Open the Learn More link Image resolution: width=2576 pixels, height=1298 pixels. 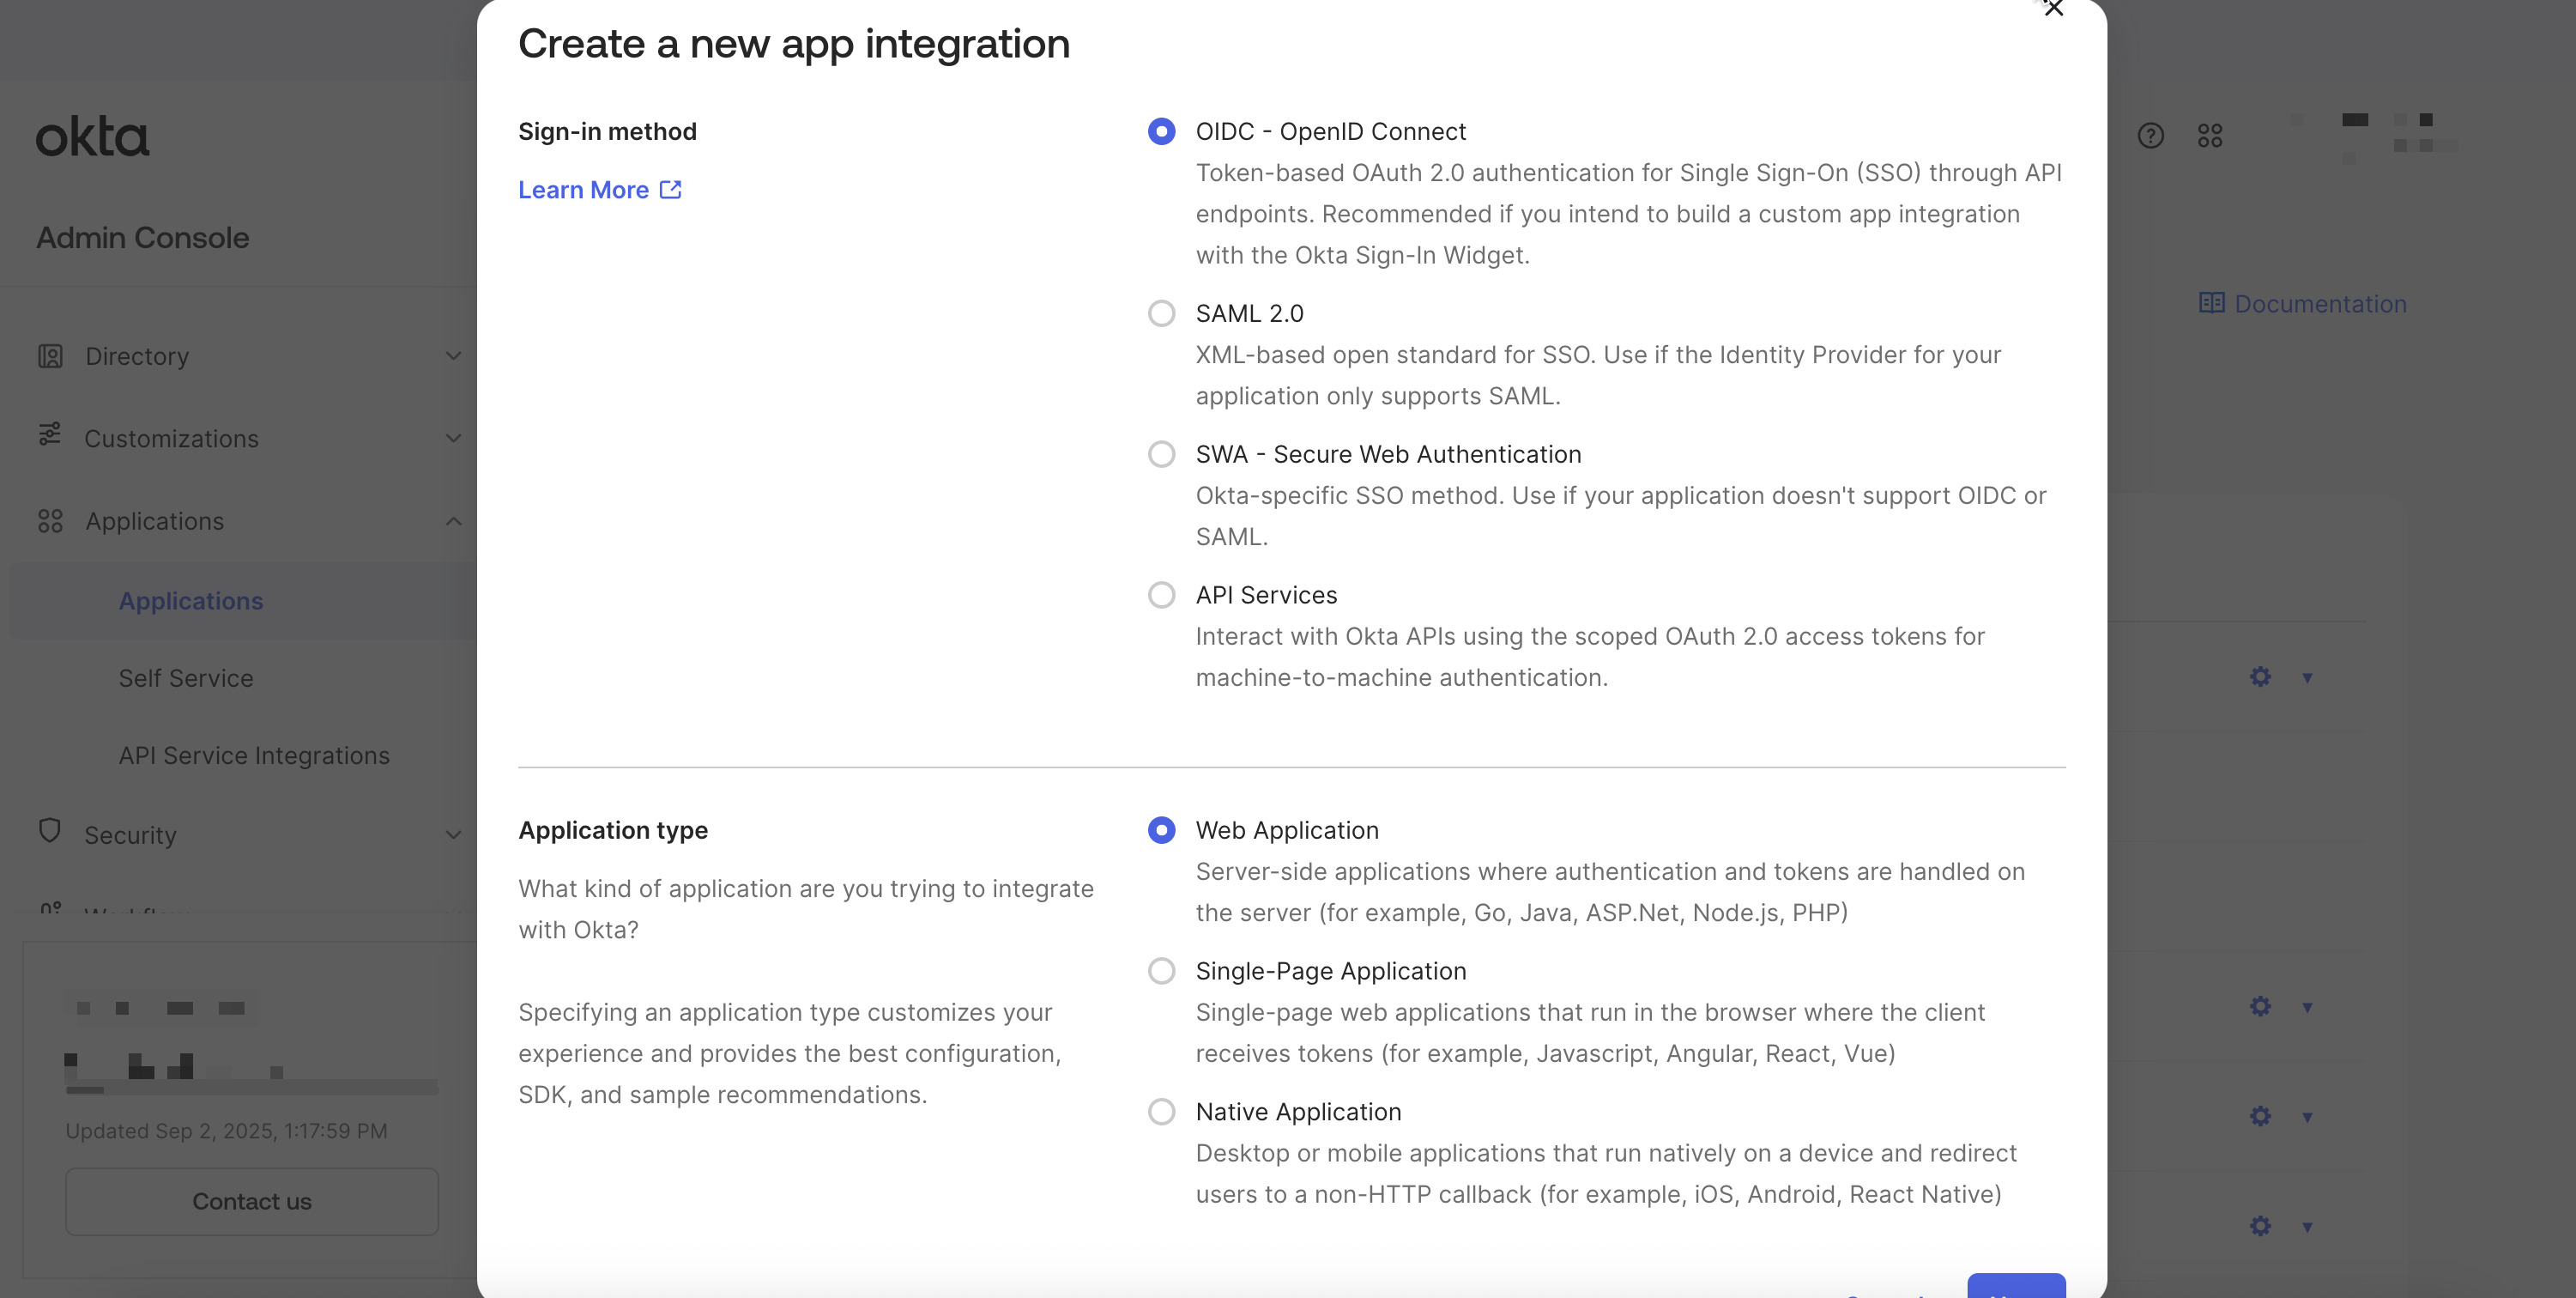(x=583, y=189)
